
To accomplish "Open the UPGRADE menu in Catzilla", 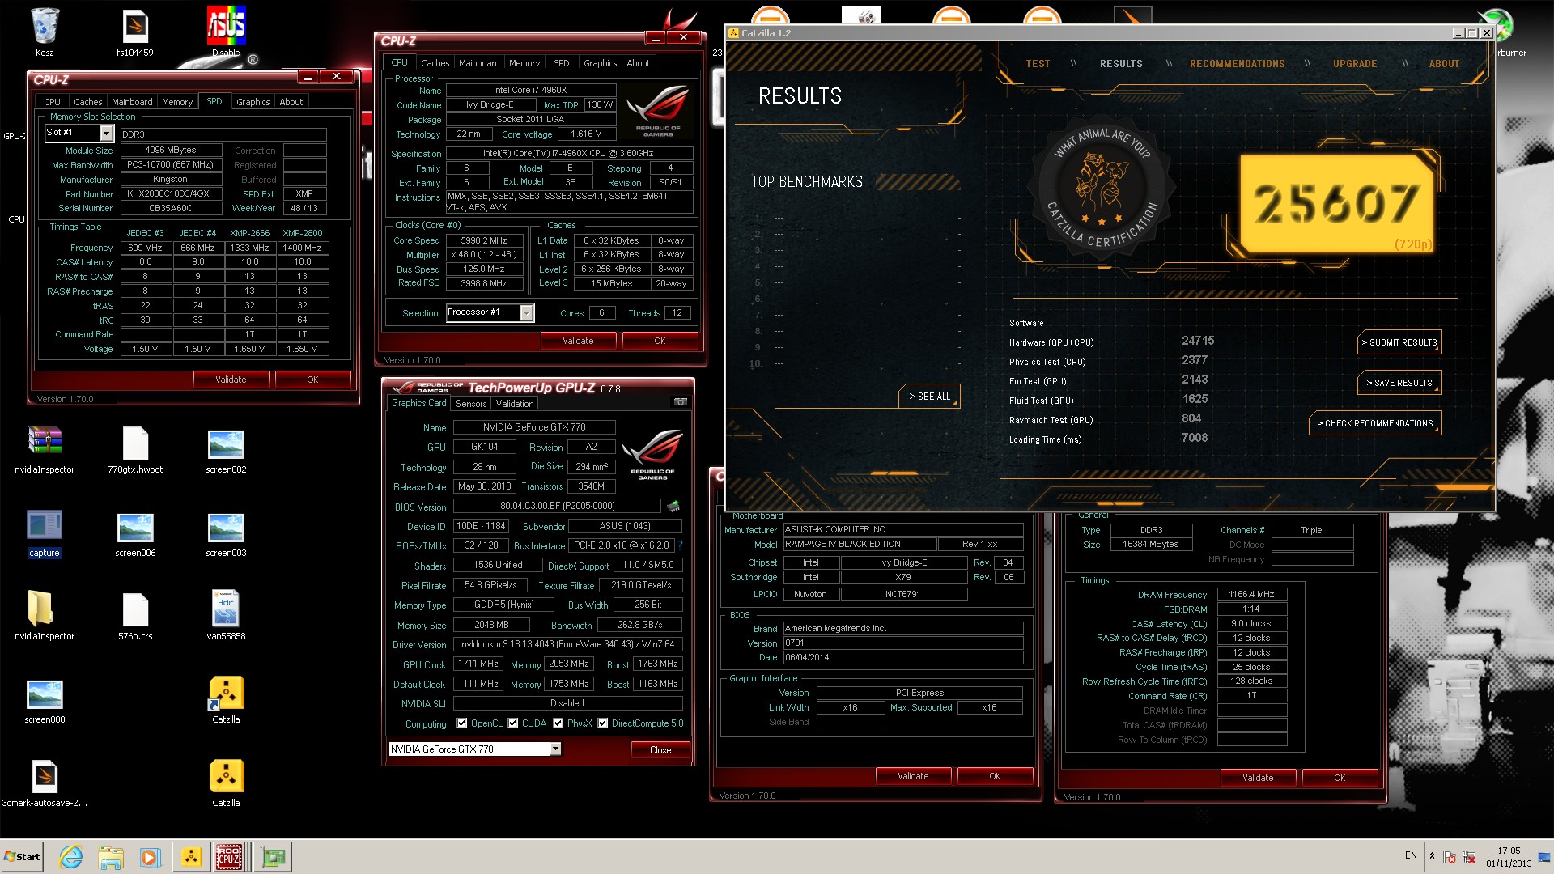I will tap(1355, 64).
